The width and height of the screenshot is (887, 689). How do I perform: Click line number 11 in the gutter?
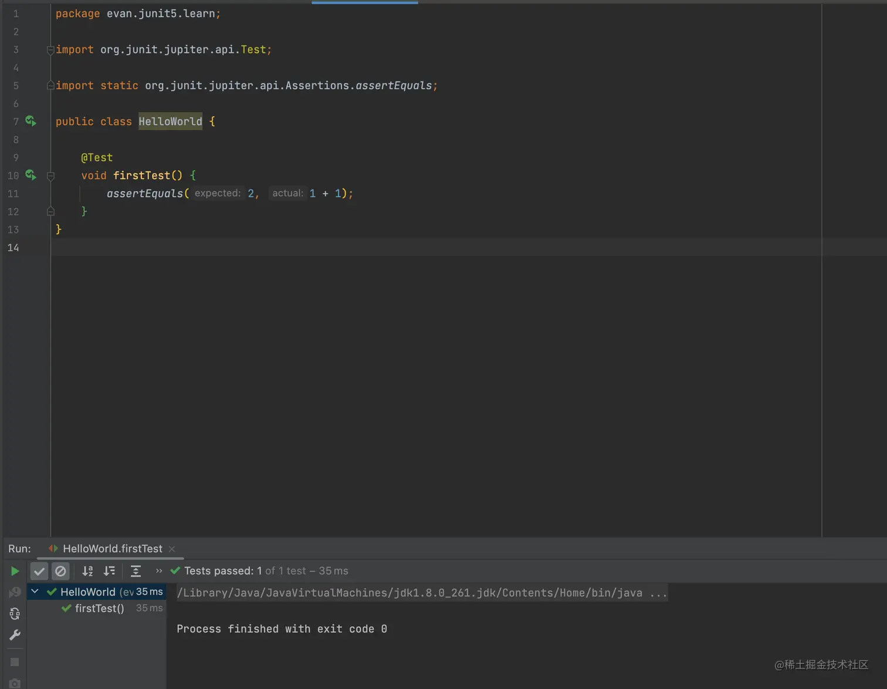click(x=13, y=194)
